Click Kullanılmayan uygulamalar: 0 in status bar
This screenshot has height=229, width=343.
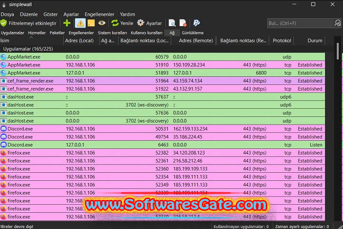tap(241, 227)
